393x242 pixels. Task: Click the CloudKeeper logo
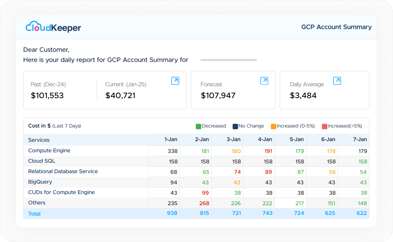pos(53,27)
